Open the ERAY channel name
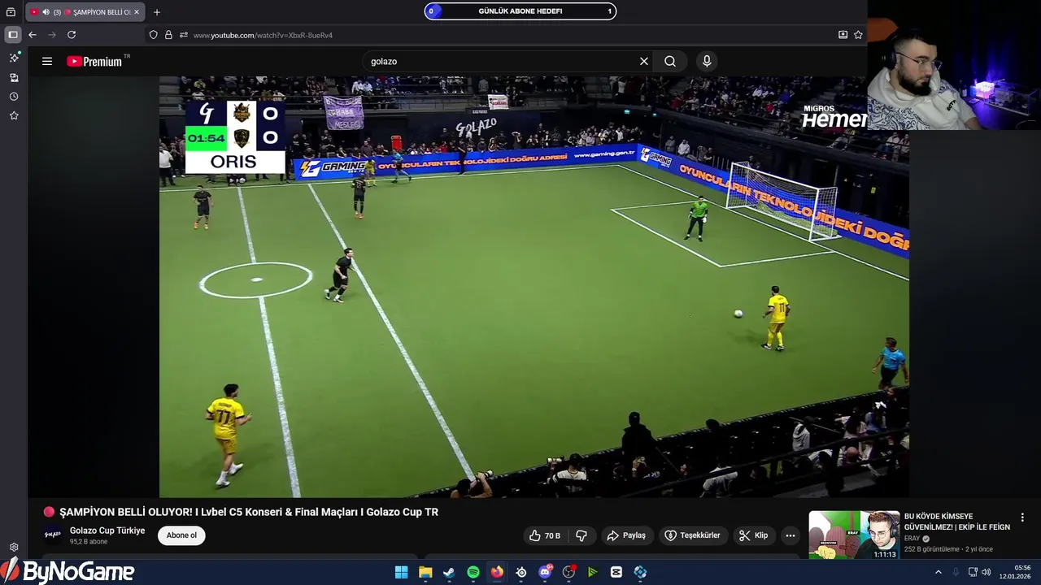 pyautogui.click(x=912, y=539)
